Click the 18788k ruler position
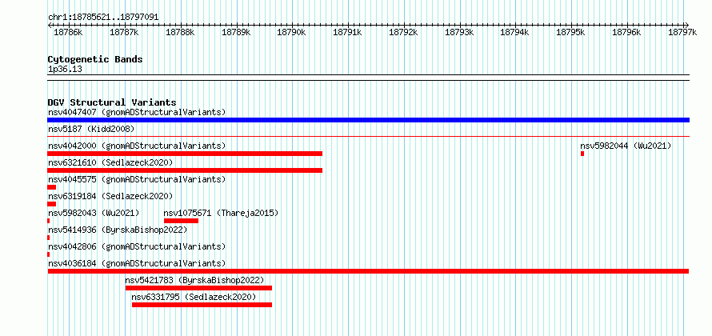This screenshot has height=336, width=712. coord(180,32)
